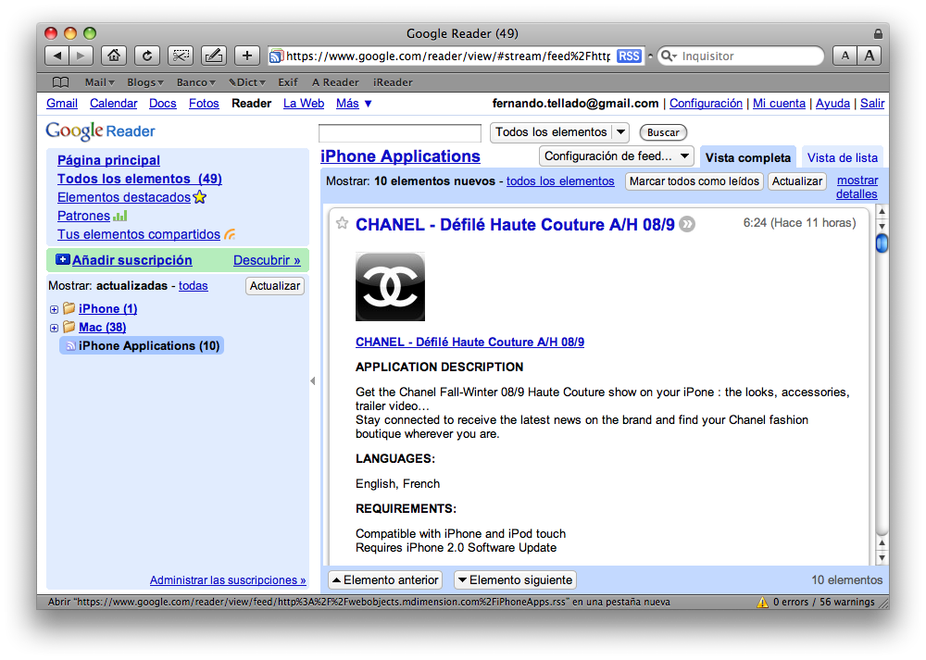This screenshot has height=660, width=926.
Task: Open Docs in the top navigation
Action: point(162,104)
